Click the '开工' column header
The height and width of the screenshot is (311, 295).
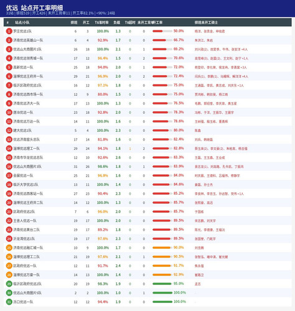86,22
